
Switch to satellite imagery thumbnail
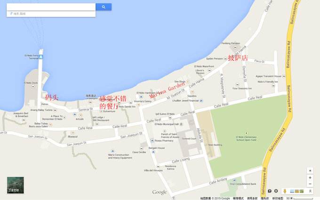coord(16,185)
